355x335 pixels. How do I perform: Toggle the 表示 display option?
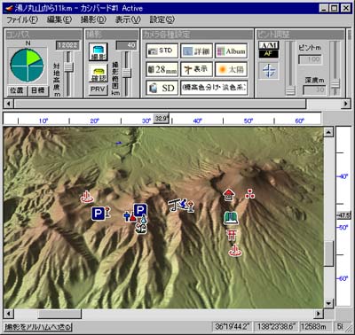(196, 69)
